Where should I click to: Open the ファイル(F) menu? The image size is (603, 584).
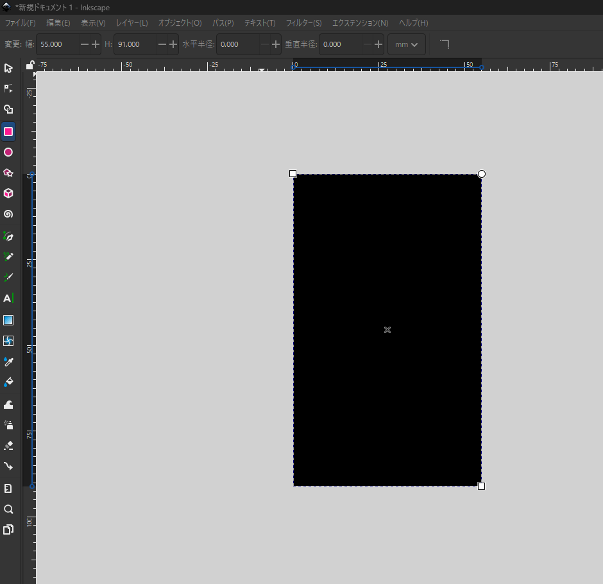point(20,23)
